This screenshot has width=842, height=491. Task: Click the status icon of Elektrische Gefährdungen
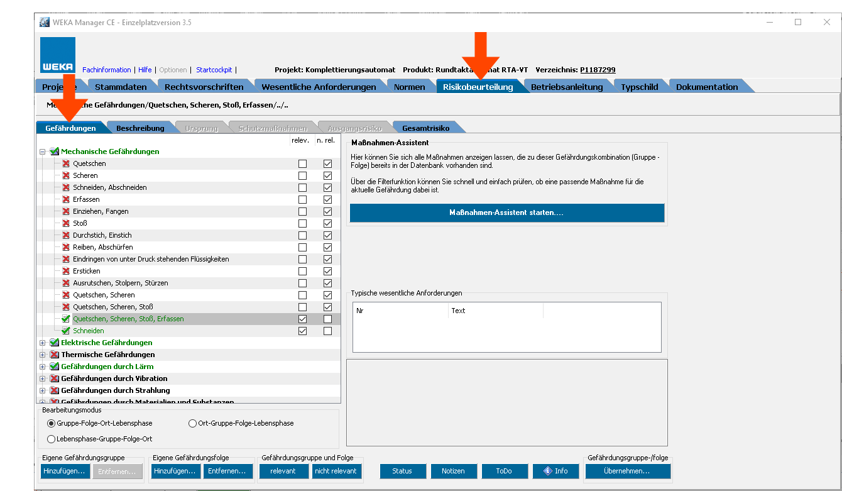(54, 343)
